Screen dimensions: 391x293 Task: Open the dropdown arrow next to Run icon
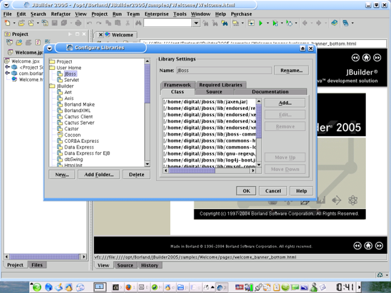[267, 23]
